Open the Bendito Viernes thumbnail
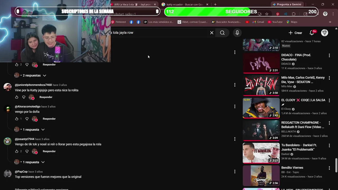338x190 pixels. tap(261, 176)
